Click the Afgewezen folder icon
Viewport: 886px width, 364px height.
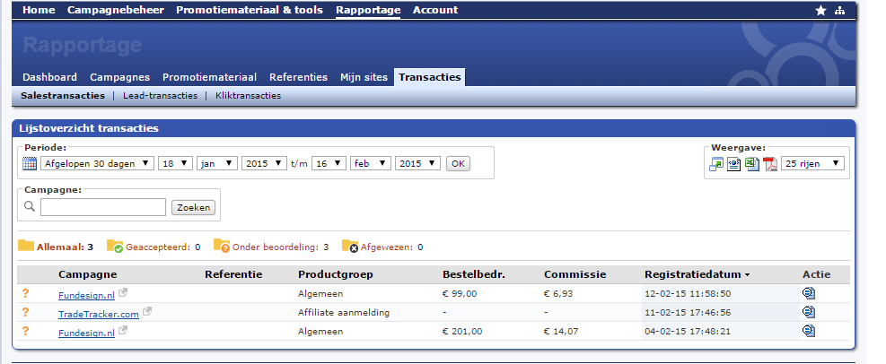click(350, 246)
